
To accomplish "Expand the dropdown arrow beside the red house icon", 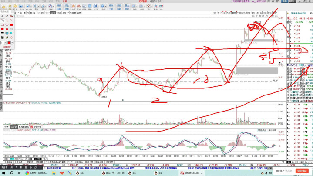I will 151,6.
